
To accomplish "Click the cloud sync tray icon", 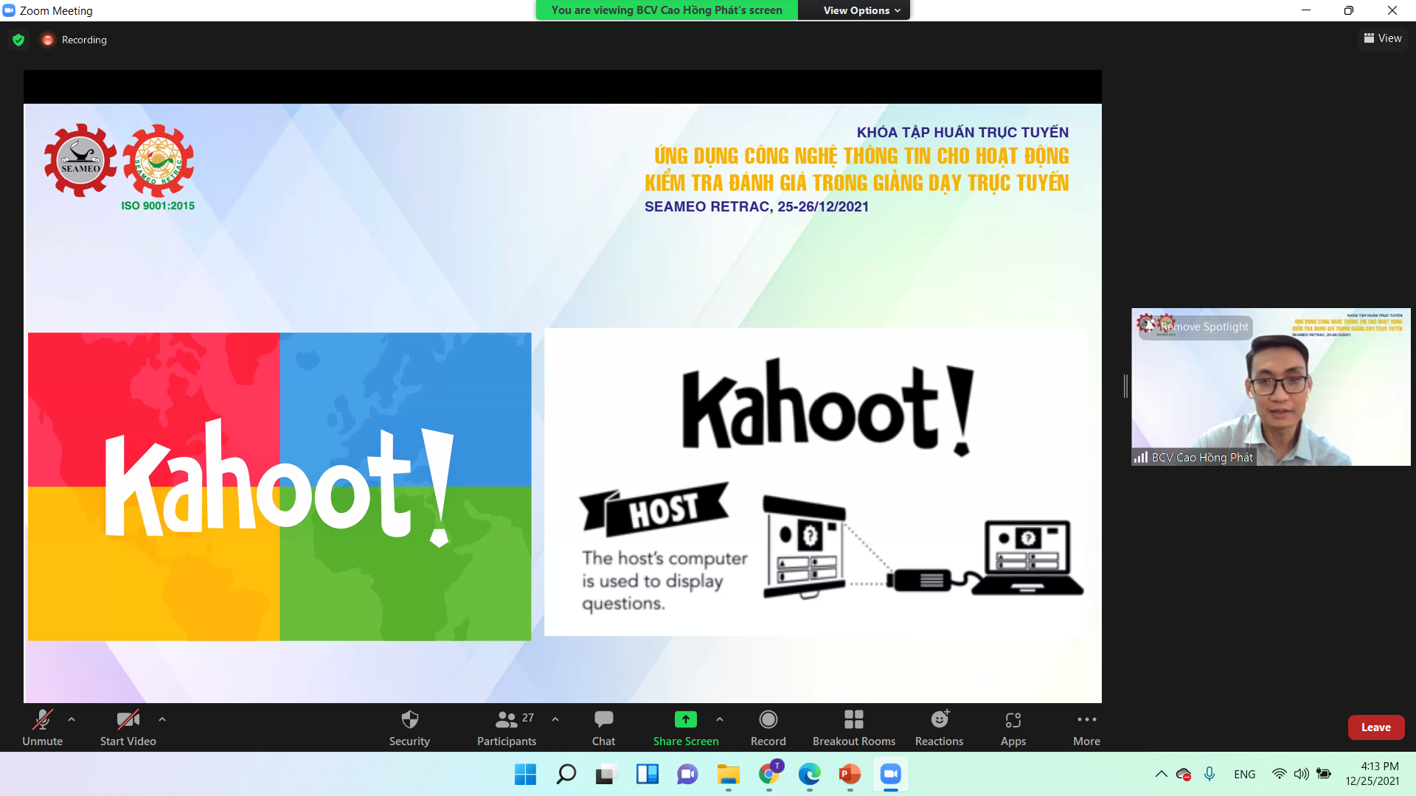I will pos(1184,774).
